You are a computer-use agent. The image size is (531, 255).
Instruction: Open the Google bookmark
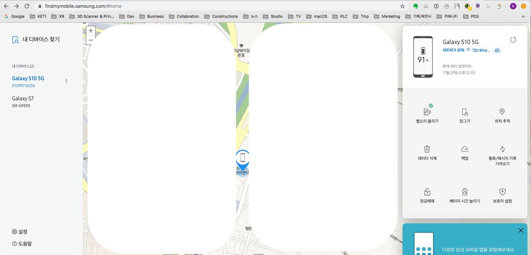click(14, 17)
